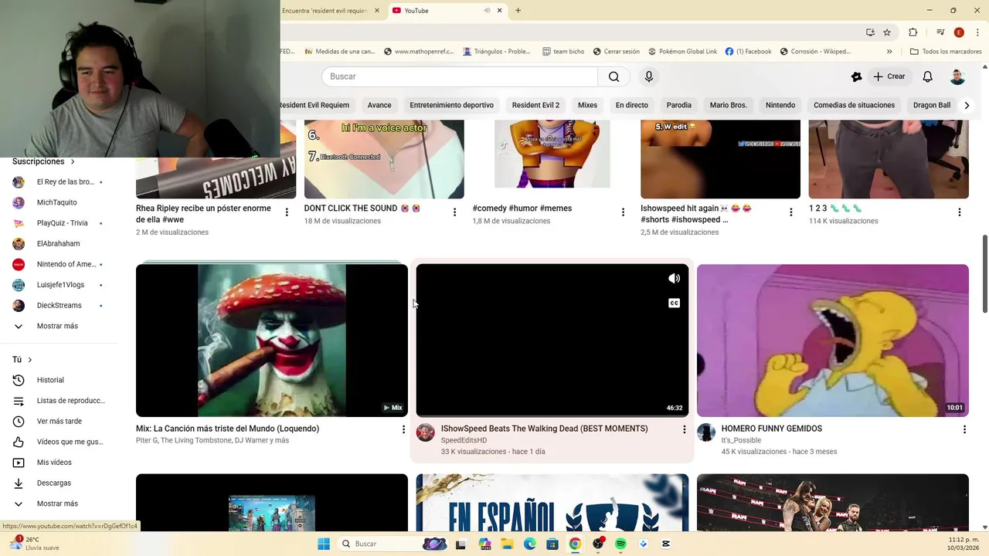Mute the audio playing in YouTube tab
989x556 pixels.
pyautogui.click(x=487, y=10)
